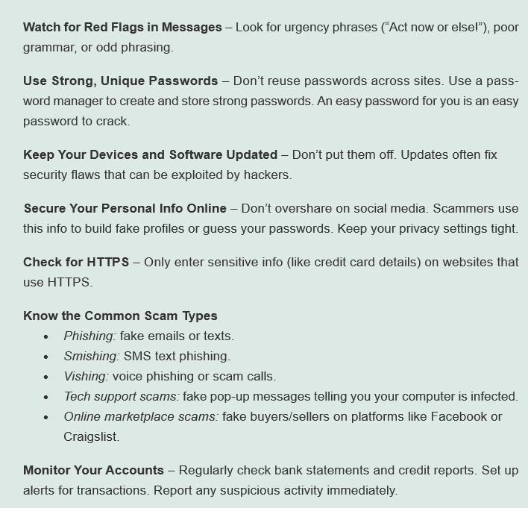Click the 'Watch for Red Flags in Messages' heading
The width and height of the screenshot is (528, 508).
[x=122, y=27]
